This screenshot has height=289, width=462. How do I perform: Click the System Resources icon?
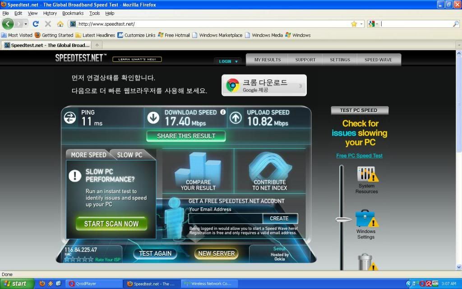pyautogui.click(x=367, y=174)
